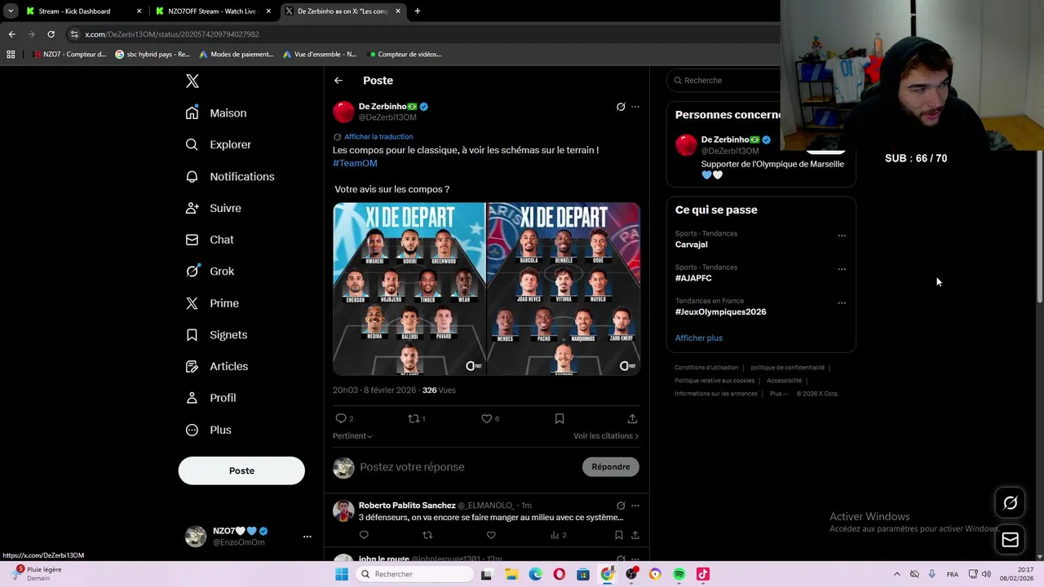Open Modes de paiement bookmark
The image size is (1044, 587).
point(236,55)
